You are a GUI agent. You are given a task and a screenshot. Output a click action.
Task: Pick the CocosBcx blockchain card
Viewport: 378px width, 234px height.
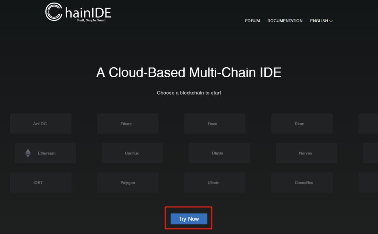point(302,182)
